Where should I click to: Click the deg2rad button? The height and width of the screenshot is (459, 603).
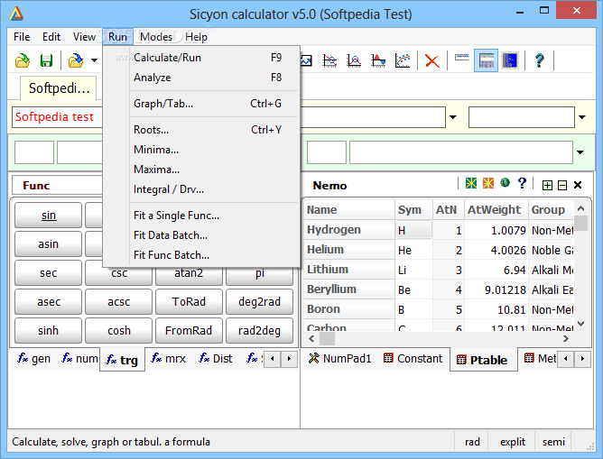(x=260, y=302)
